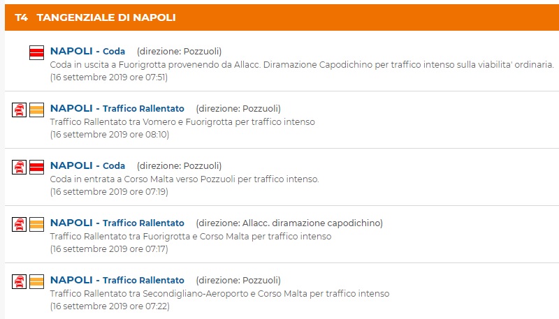Open the T4 Tangenziale di Napoli header

click(x=96, y=17)
